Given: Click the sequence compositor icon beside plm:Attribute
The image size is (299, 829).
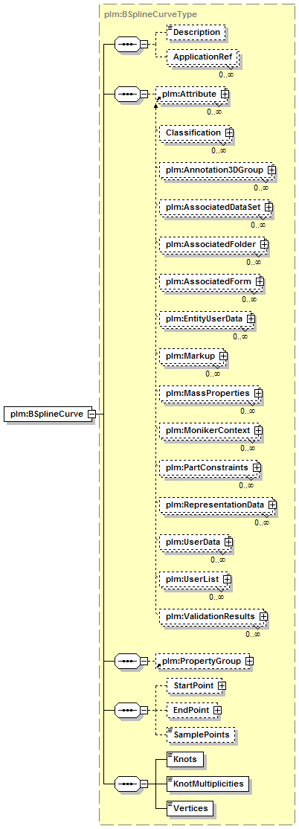Looking at the screenshot, I should 126,94.
